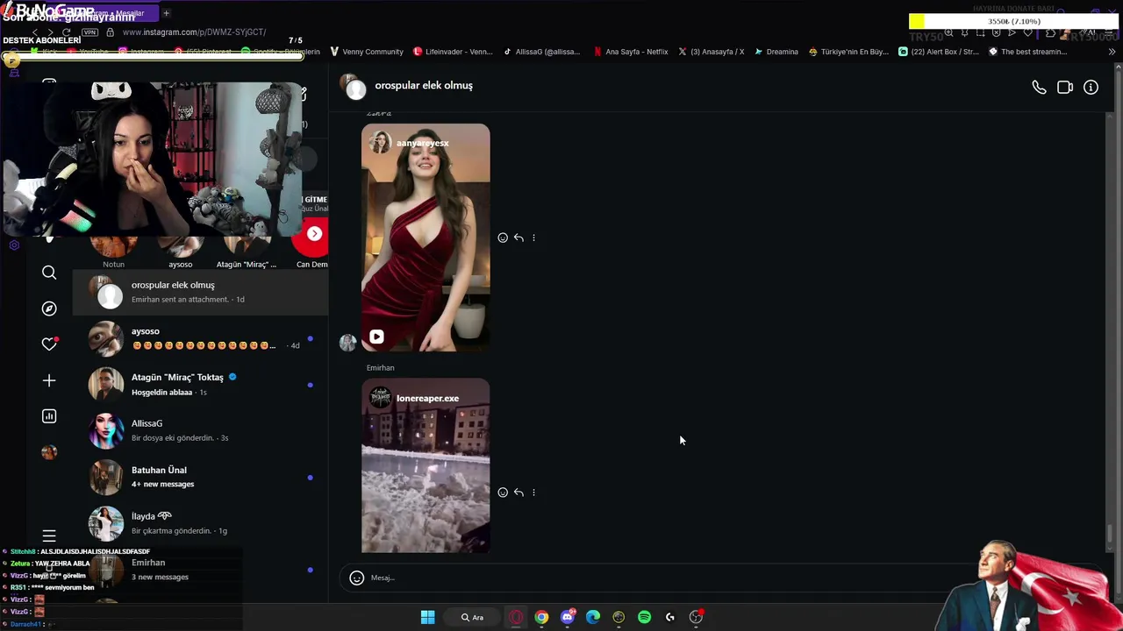This screenshot has width=1123, height=631.
Task: Open AllissaG conversation
Action: 200,430
